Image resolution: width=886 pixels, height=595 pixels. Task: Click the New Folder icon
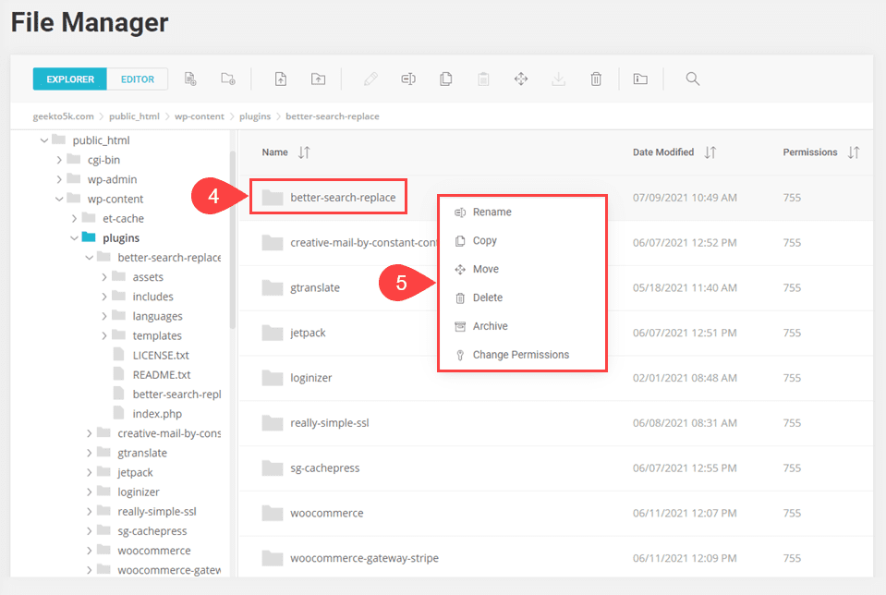(228, 79)
